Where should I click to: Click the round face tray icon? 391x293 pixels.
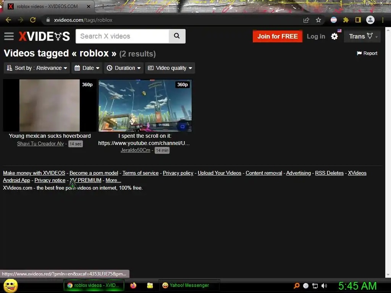[306, 286]
